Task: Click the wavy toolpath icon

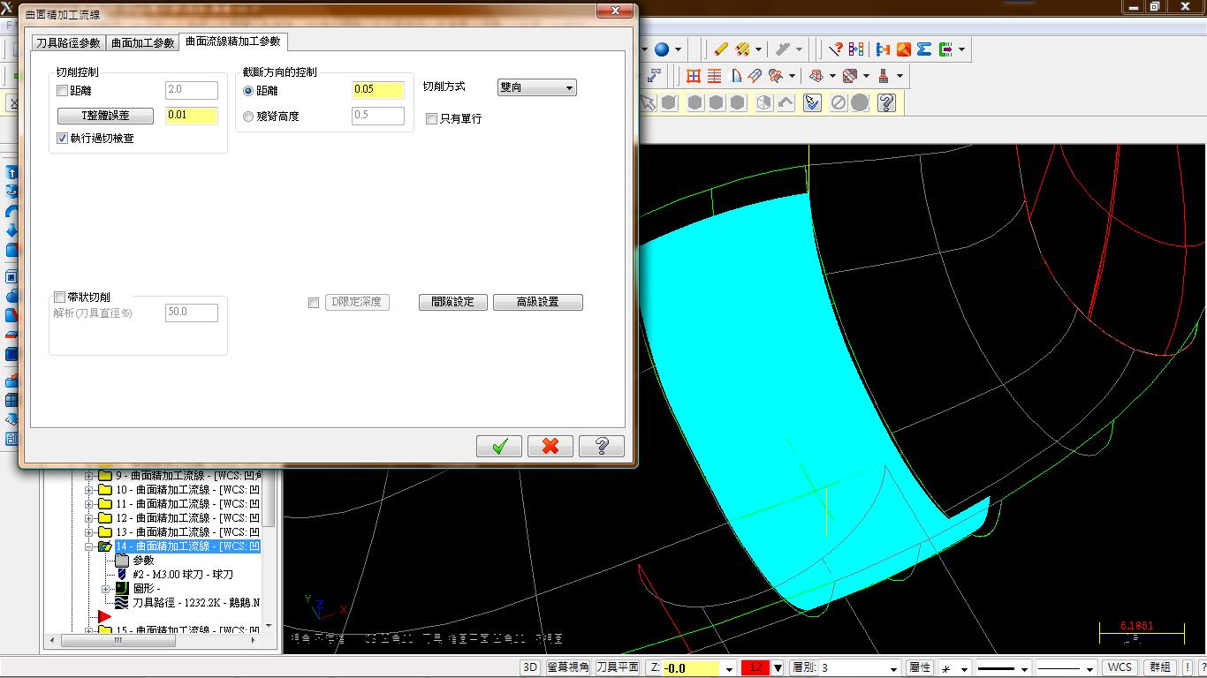Action: (x=122, y=603)
